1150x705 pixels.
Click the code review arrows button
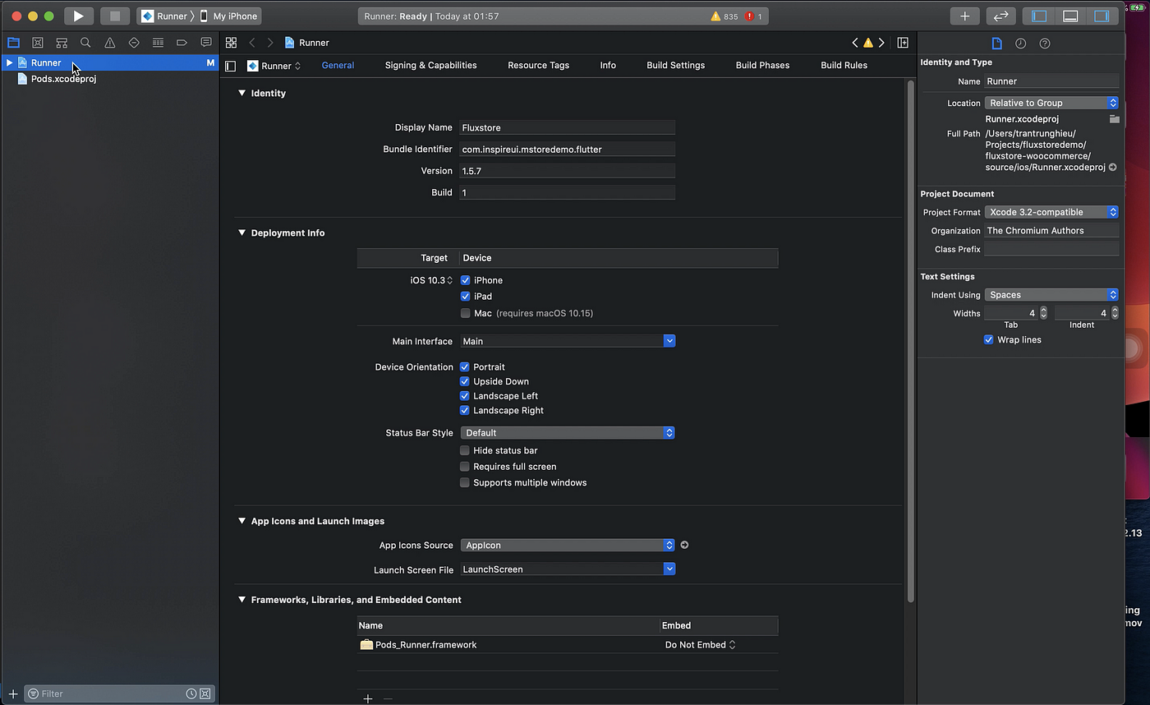(x=1000, y=16)
